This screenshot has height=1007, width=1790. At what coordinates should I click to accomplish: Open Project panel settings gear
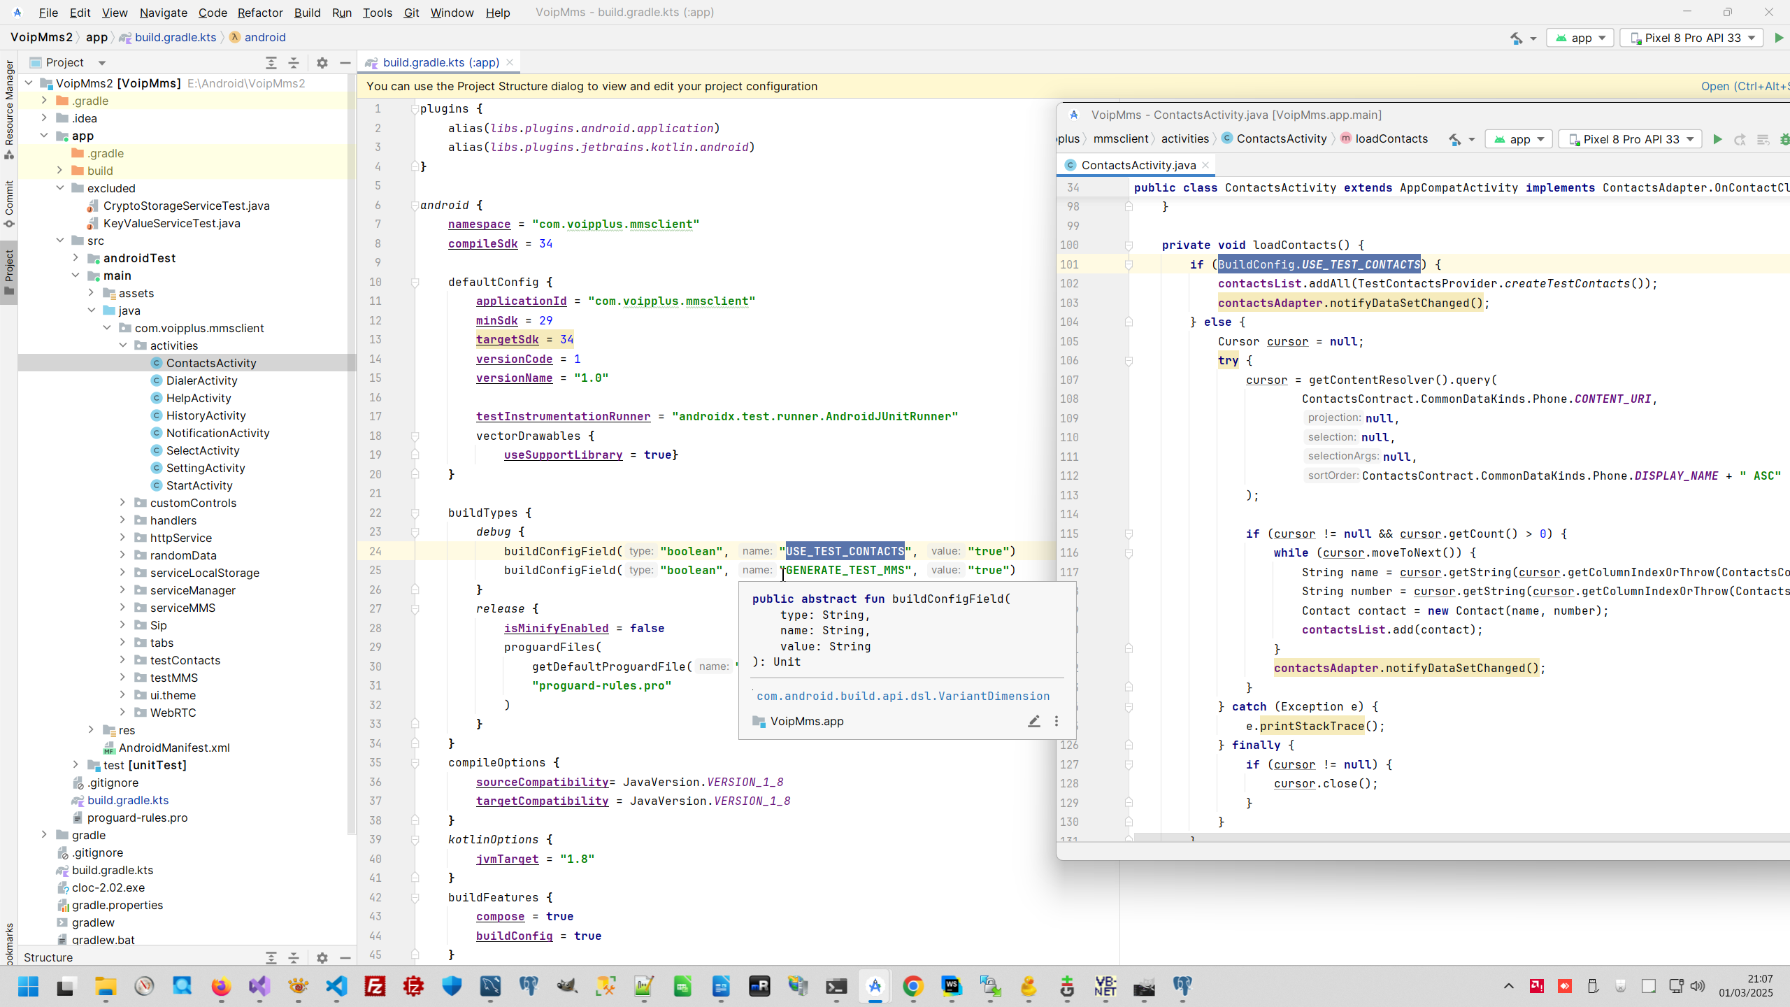click(322, 63)
